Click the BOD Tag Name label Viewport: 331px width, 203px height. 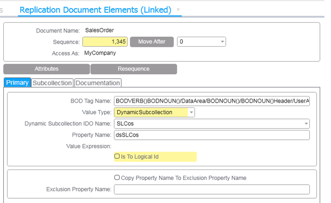[91, 101]
